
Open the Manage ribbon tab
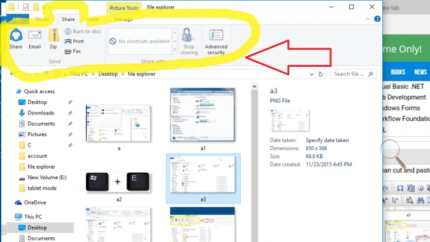click(x=124, y=19)
